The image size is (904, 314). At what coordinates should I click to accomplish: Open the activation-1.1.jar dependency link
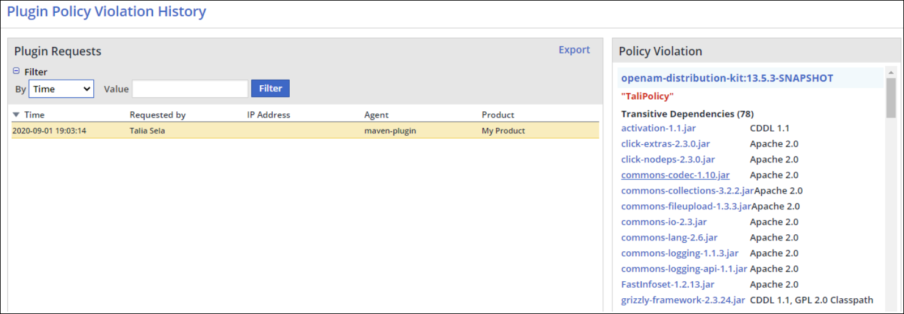pyautogui.click(x=658, y=128)
